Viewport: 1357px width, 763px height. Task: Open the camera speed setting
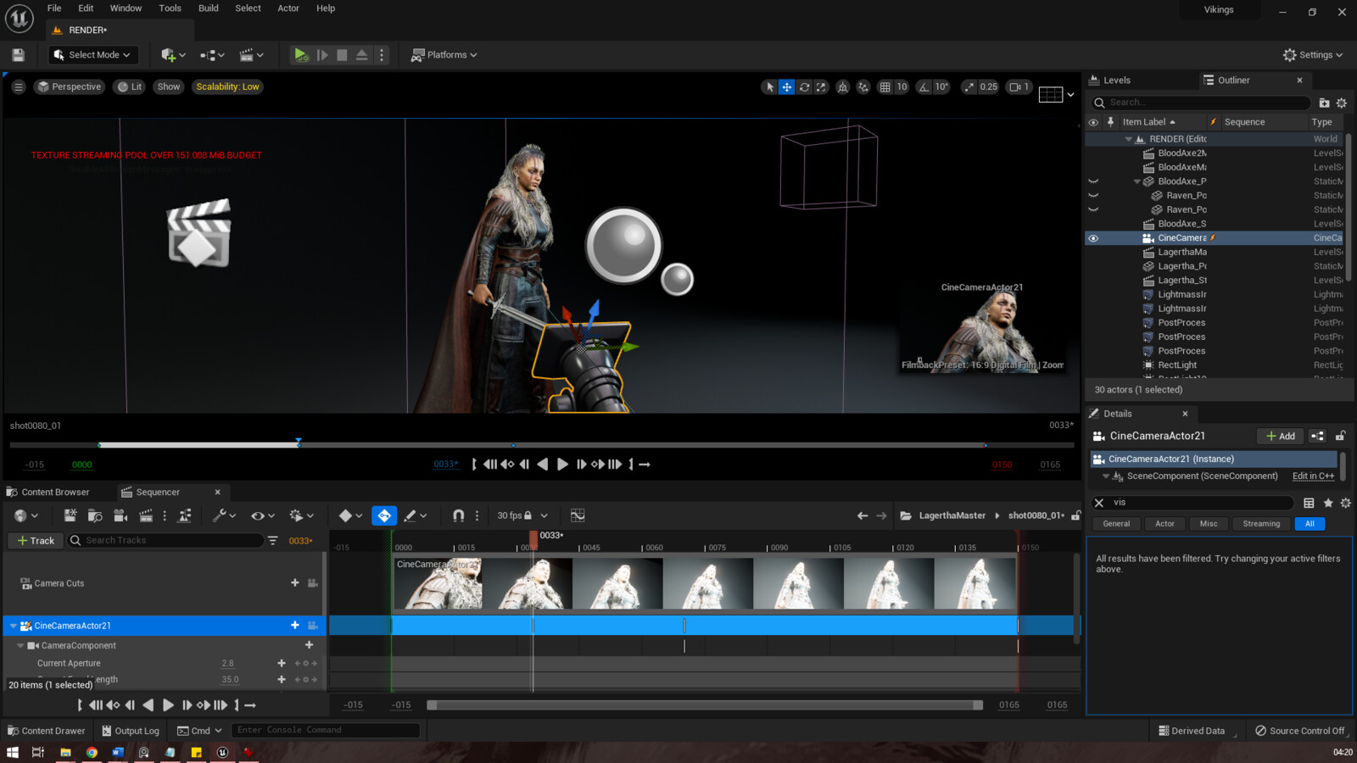1019,86
